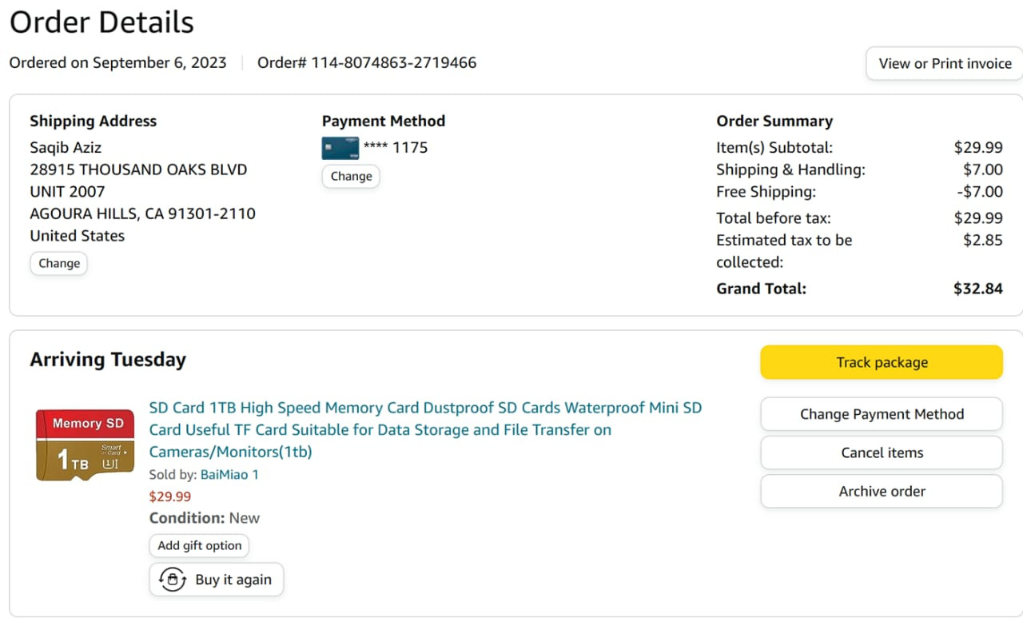Click the Archive order button

[882, 491]
